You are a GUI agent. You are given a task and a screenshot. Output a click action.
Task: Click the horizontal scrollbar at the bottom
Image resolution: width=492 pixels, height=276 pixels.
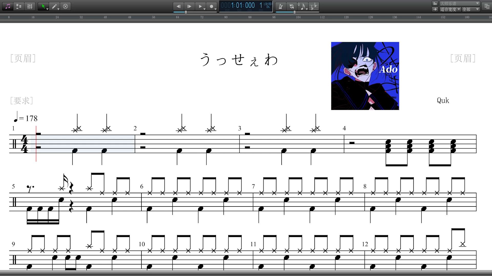tap(246, 273)
